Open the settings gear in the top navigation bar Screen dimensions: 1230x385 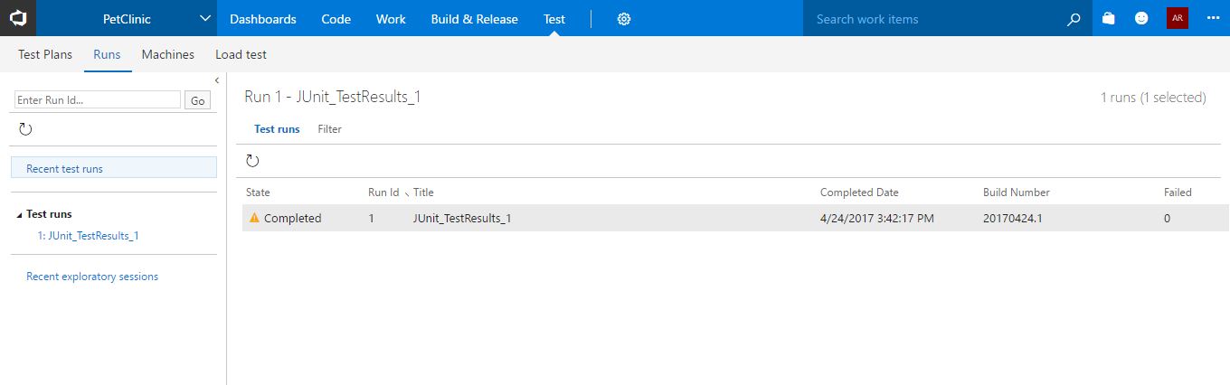point(623,19)
